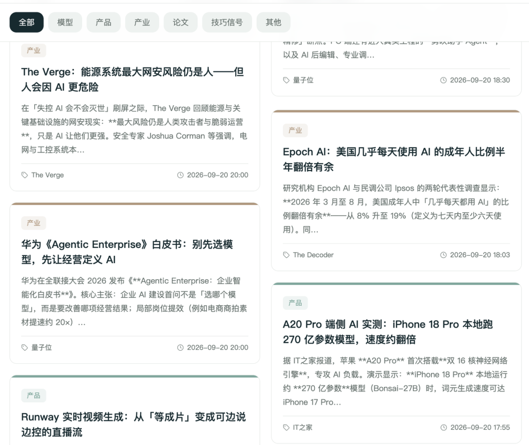Viewport: 529px width, 445px height.
Task: Click tag icon beside IT之家 source
Action: pyautogui.click(x=286, y=427)
